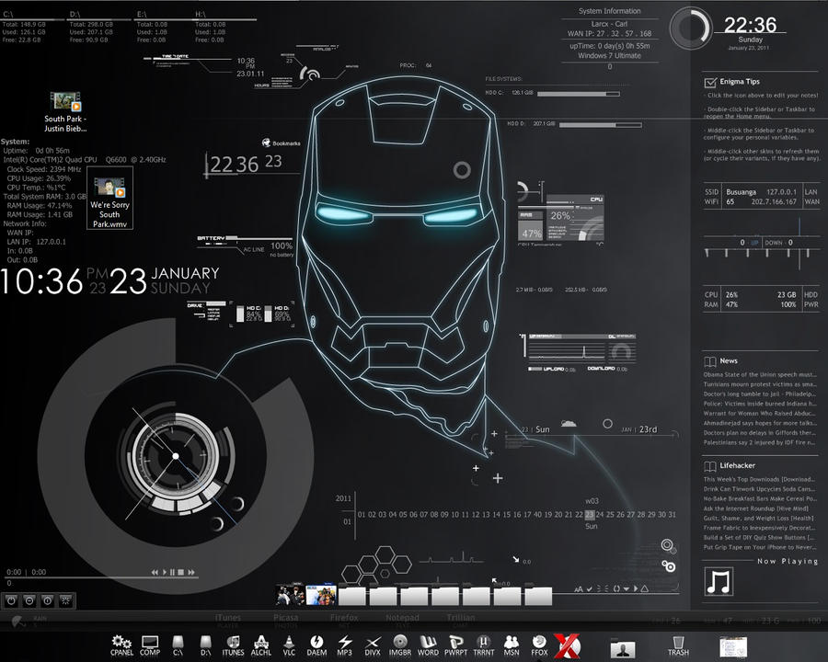Open the notes document thumbnail in dock
828x662 pixels.
pos(733,647)
